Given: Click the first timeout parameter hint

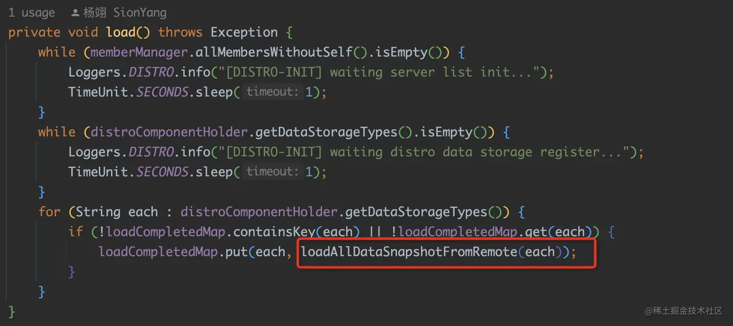Looking at the screenshot, I should [x=272, y=92].
